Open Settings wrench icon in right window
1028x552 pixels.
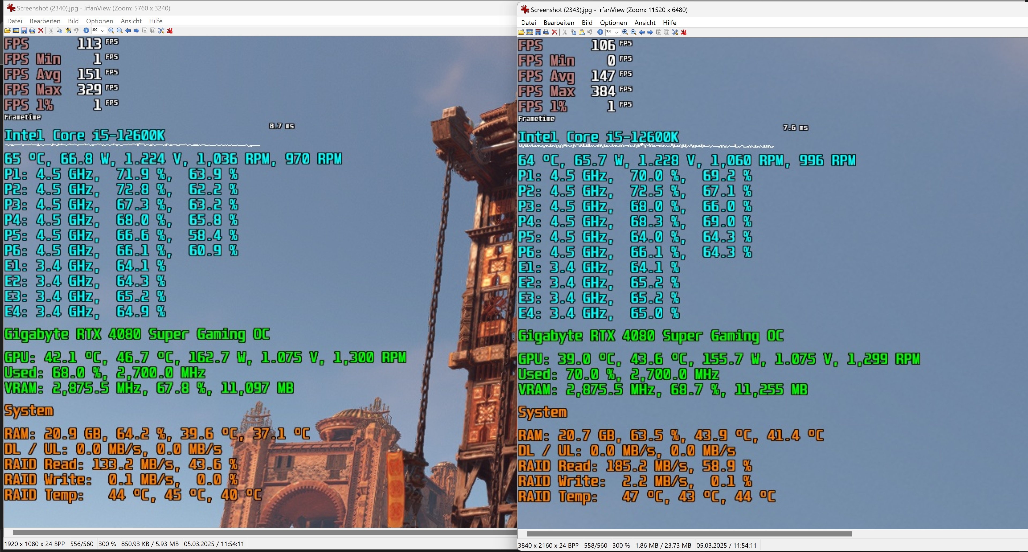tap(675, 32)
